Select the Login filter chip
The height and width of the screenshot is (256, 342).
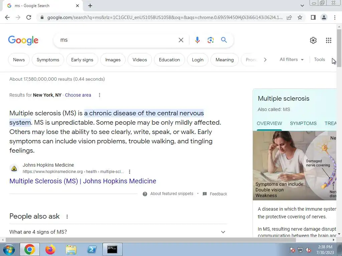click(198, 60)
